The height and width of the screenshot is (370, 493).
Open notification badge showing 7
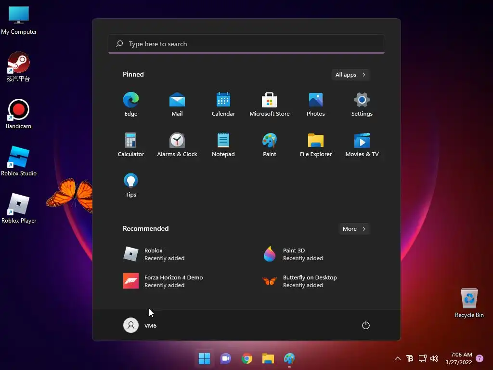(480, 358)
